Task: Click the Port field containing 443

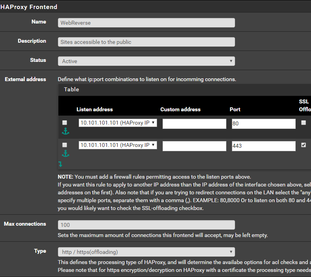Action: [264, 146]
